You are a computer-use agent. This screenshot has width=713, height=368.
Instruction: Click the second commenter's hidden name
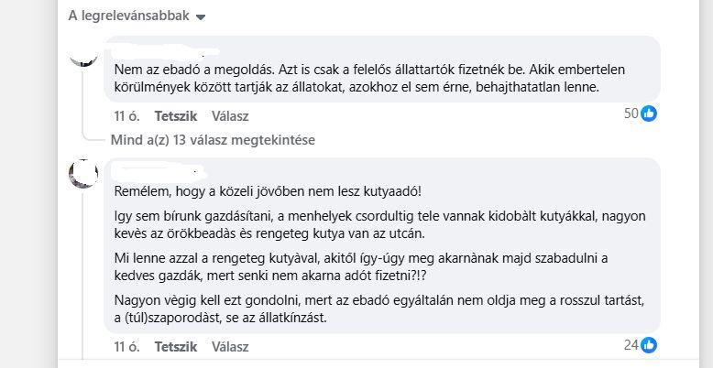158,170
